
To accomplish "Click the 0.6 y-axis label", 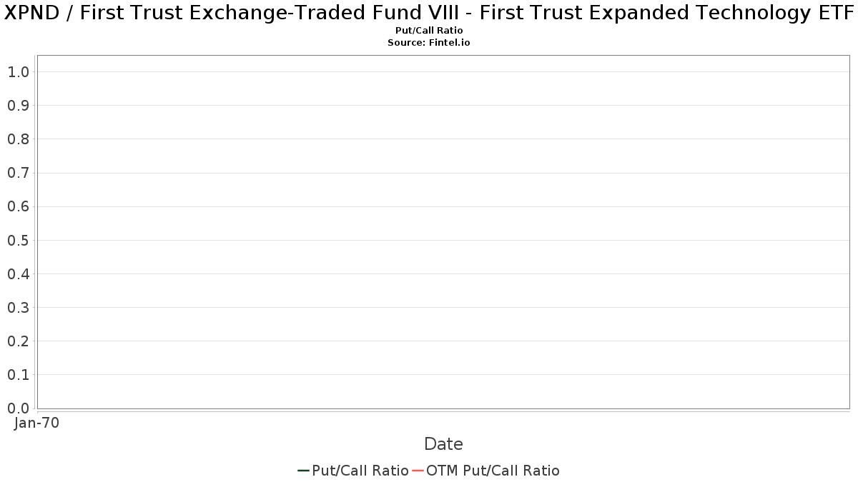I will click(19, 207).
